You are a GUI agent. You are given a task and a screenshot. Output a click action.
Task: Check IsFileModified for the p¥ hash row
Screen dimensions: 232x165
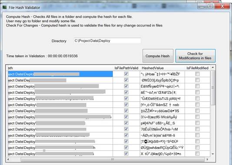(197, 123)
